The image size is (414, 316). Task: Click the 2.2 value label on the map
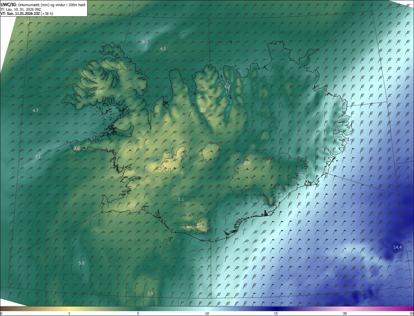pyautogui.click(x=203, y=110)
